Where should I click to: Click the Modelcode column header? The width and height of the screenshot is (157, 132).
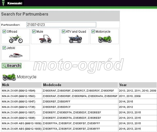80,85
